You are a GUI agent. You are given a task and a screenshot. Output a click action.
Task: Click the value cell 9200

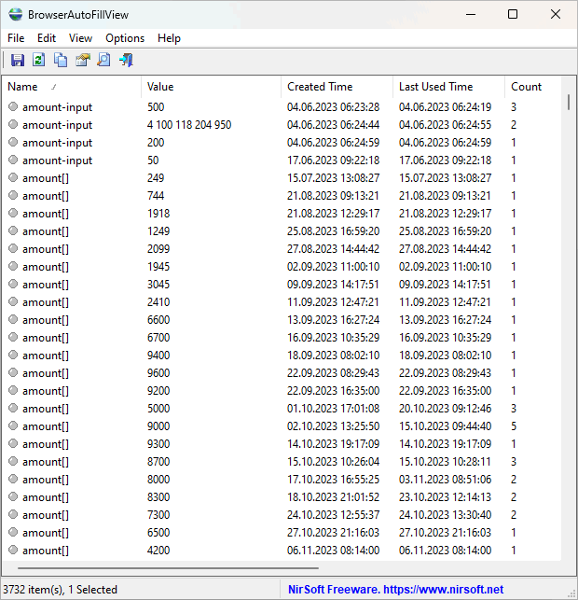click(x=158, y=391)
